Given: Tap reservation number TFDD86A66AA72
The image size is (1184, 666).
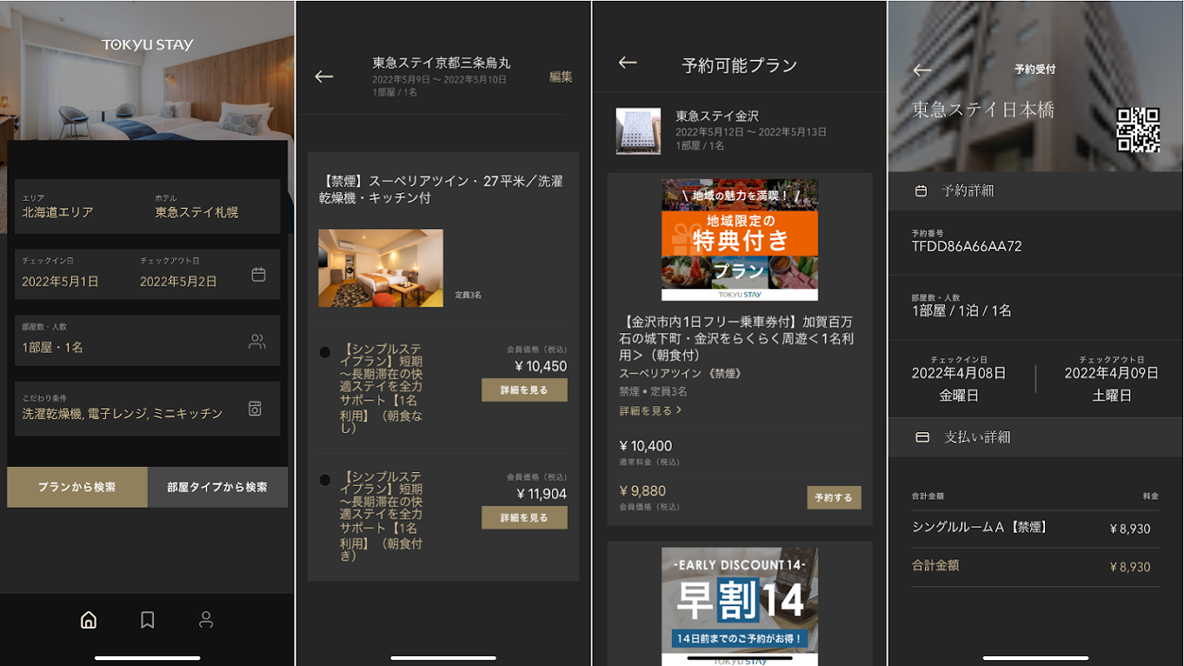Looking at the screenshot, I should point(967,246).
